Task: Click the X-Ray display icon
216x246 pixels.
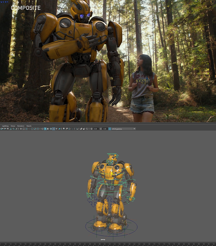Action: 81,129
